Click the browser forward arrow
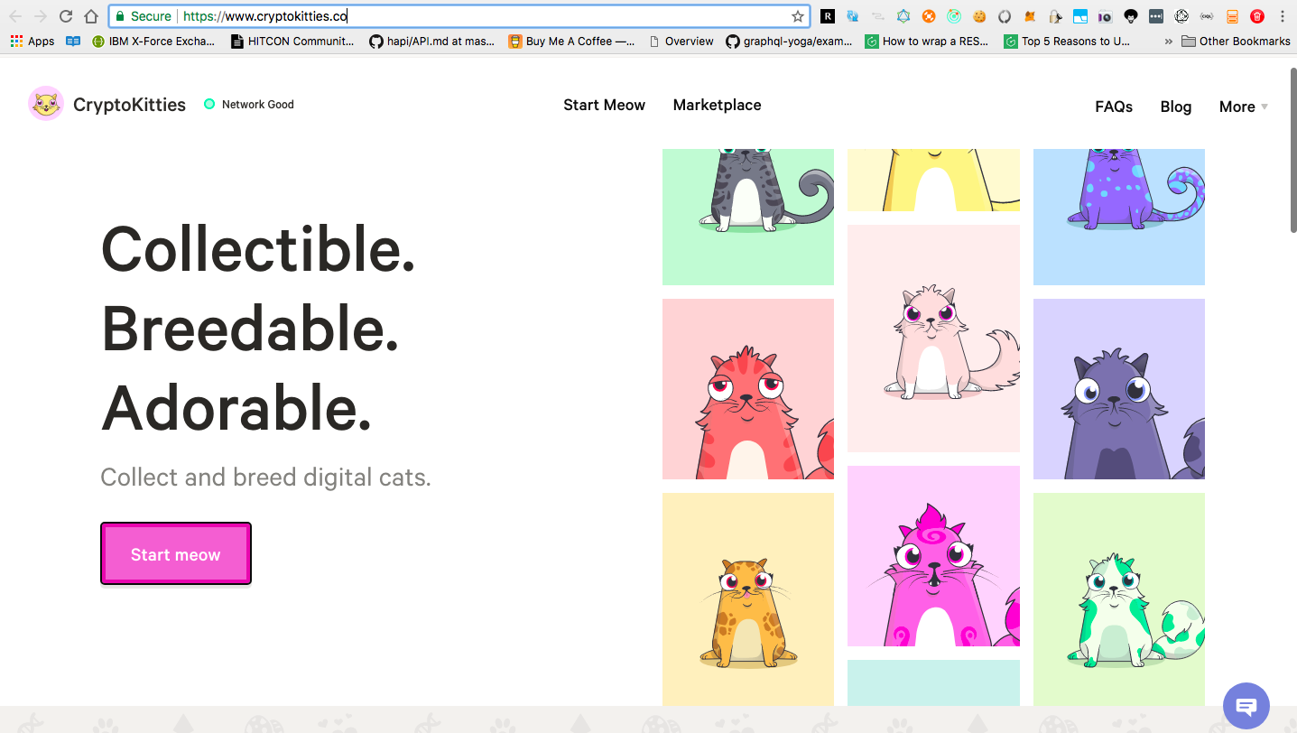The image size is (1297, 733). [40, 16]
